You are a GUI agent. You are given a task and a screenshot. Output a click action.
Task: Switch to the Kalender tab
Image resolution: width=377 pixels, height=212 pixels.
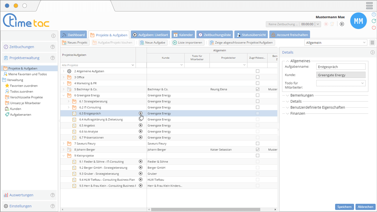[x=183, y=35]
